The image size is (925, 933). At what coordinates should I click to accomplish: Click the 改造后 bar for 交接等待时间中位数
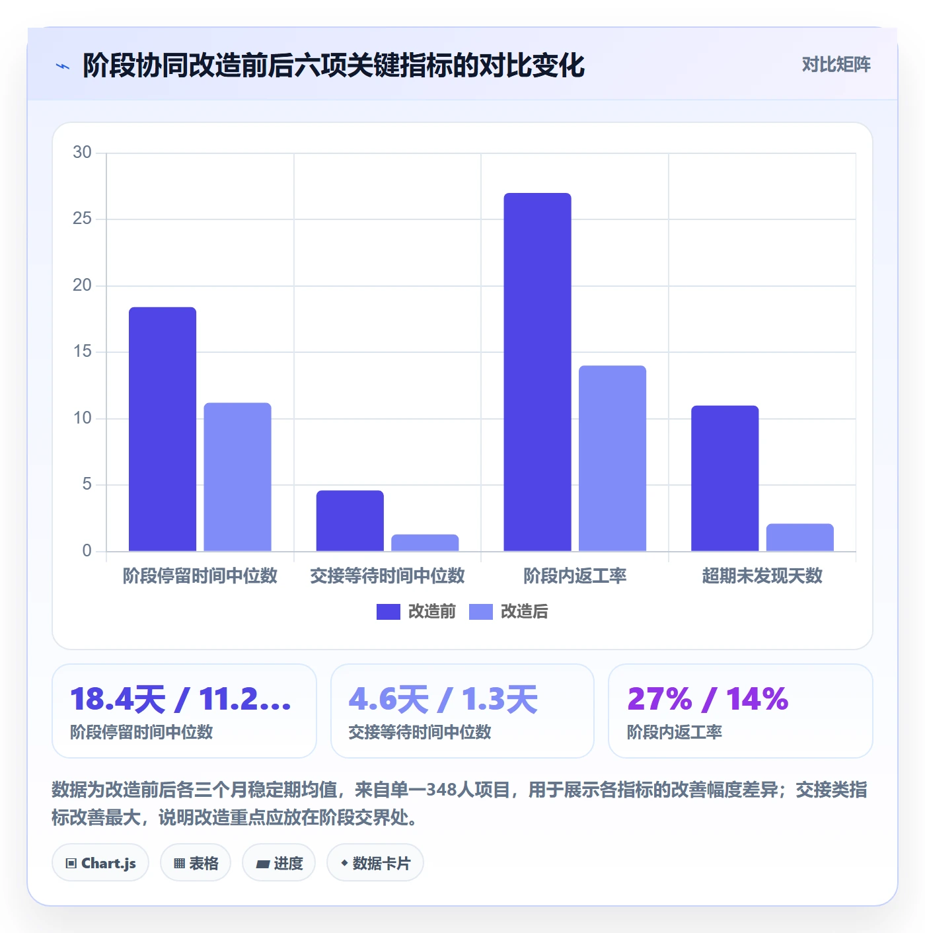click(x=425, y=542)
